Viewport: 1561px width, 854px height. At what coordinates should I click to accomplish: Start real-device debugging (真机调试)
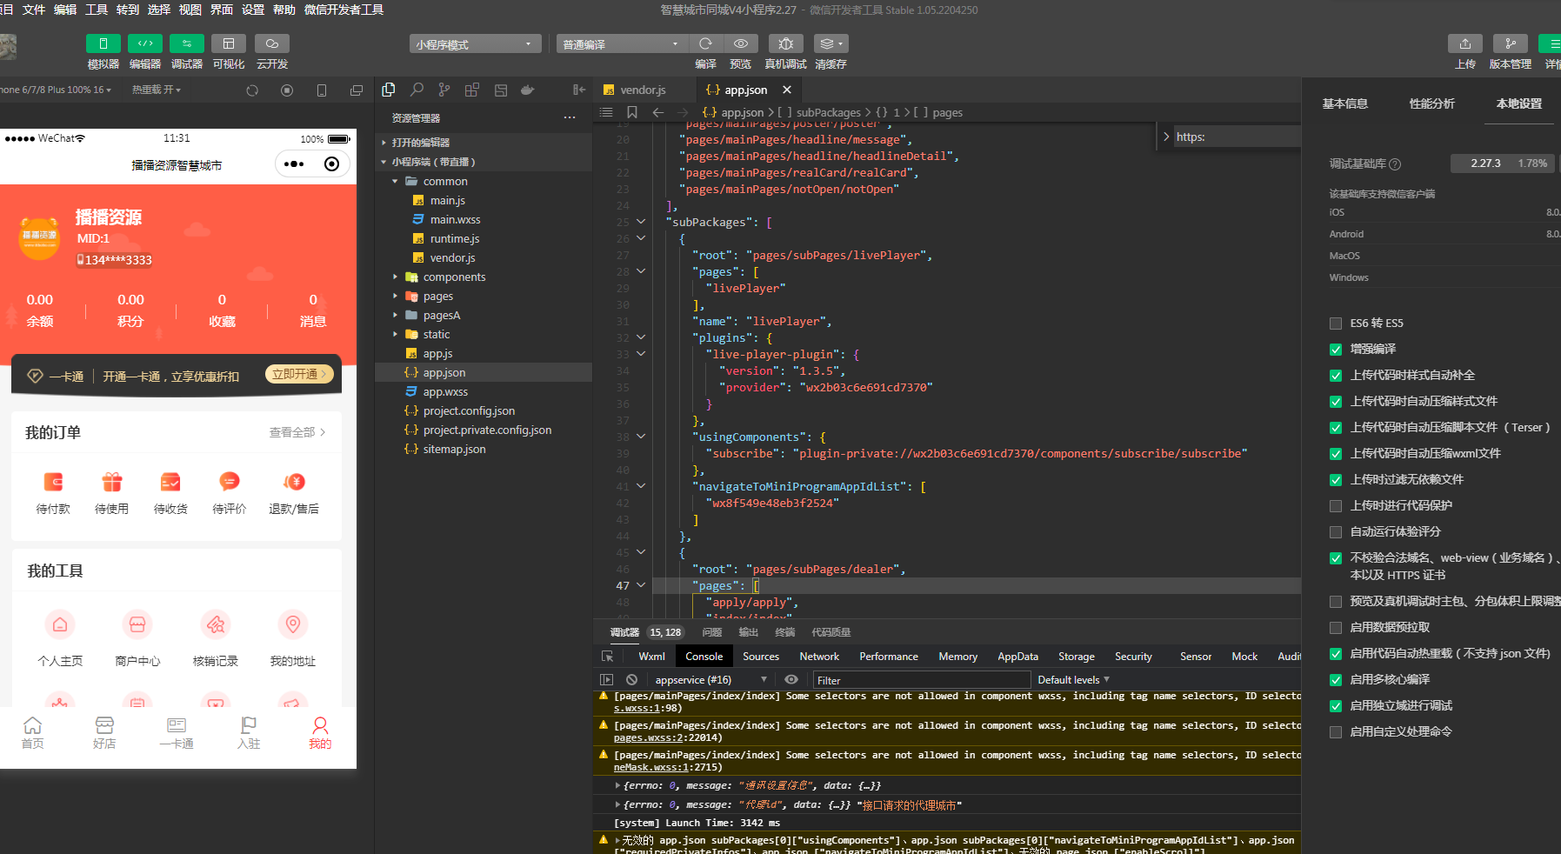[x=785, y=43]
